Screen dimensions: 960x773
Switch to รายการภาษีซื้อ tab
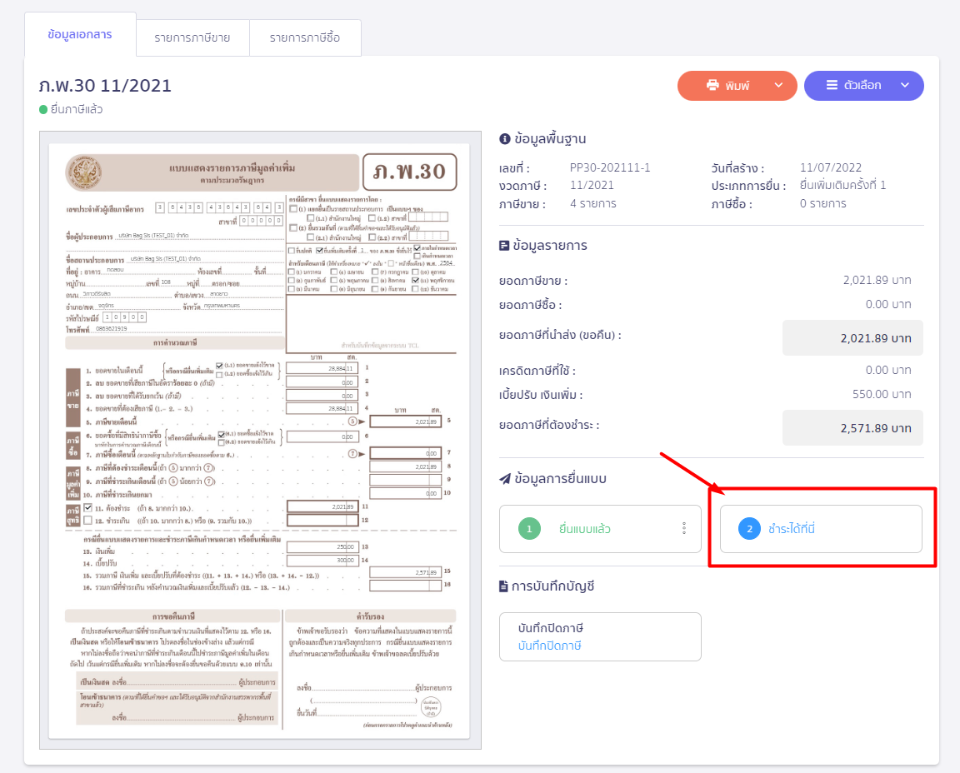305,38
